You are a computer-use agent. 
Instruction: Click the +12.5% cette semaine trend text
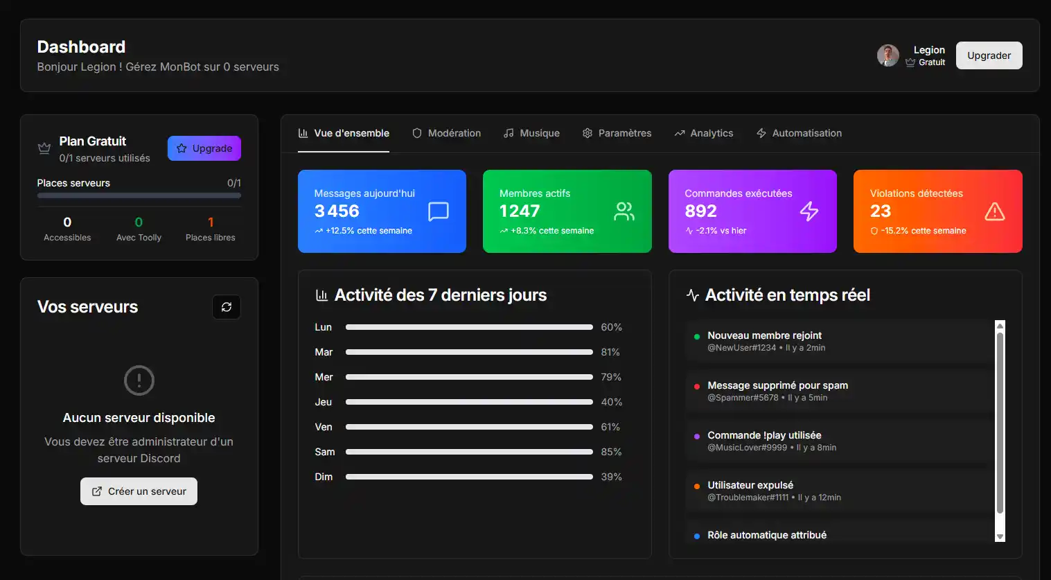coord(369,231)
